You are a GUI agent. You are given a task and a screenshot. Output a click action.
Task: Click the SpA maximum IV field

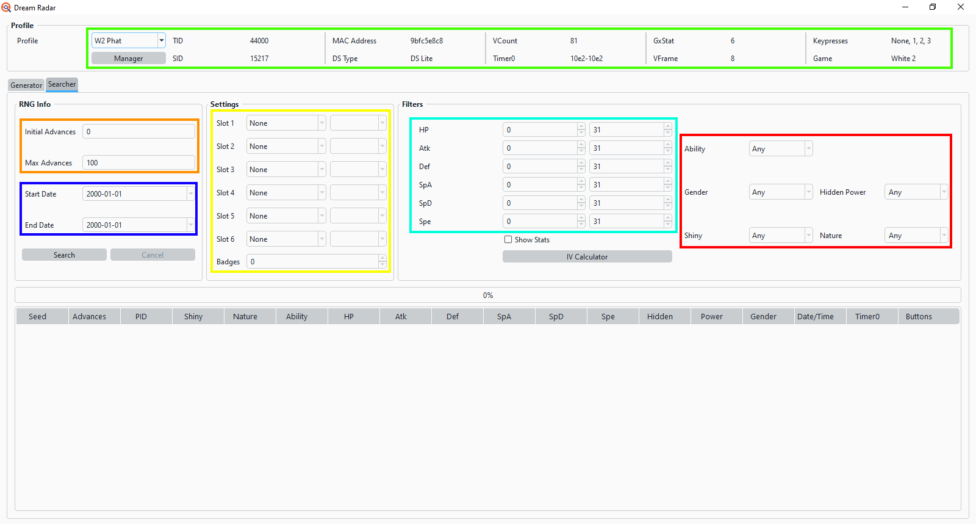631,185
